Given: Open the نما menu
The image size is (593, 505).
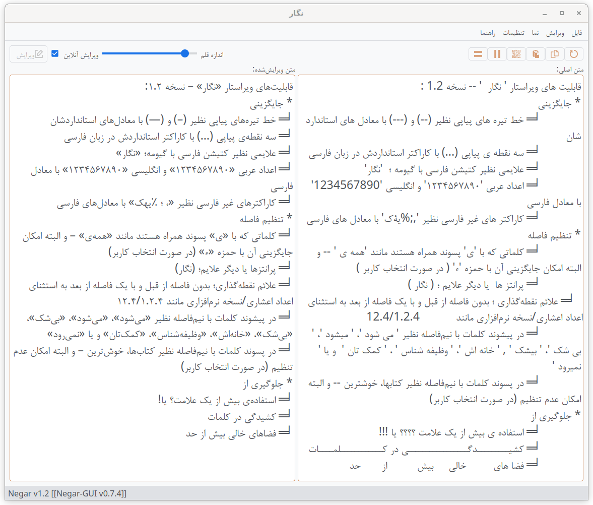Looking at the screenshot, I should [x=535, y=33].
